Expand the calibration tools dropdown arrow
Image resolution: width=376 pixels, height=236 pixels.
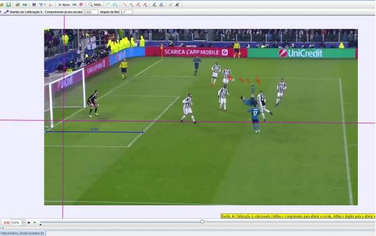tap(45, 5)
